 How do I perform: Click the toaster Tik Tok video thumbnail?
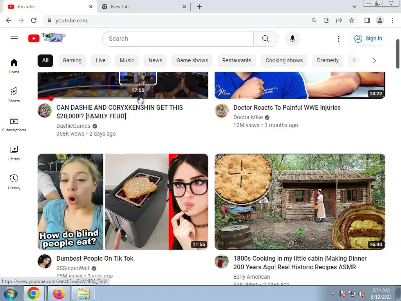123,202
